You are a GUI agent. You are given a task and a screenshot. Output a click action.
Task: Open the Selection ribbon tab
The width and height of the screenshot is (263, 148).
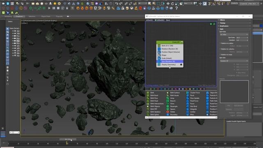[32, 16]
